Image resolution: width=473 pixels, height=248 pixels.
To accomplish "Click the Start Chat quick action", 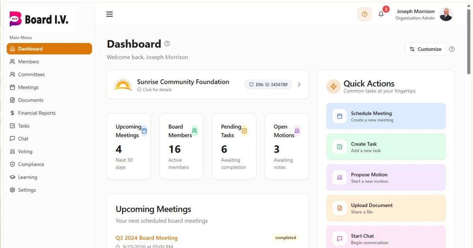I will click(x=386, y=237).
